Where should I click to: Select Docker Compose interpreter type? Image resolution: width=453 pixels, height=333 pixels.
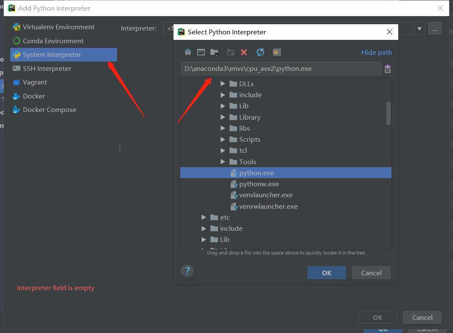coord(64,110)
